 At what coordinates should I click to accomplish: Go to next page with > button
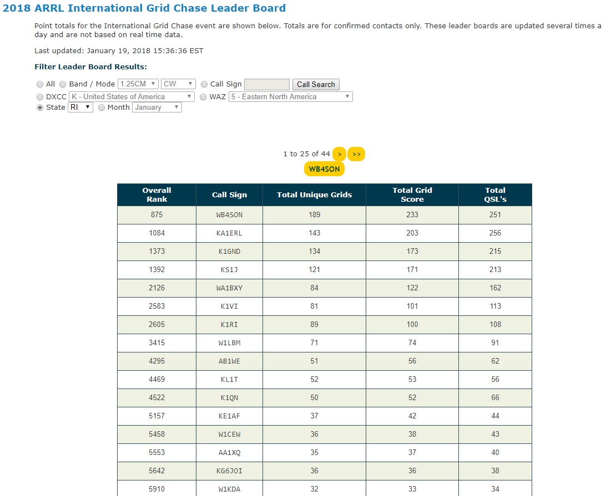339,154
